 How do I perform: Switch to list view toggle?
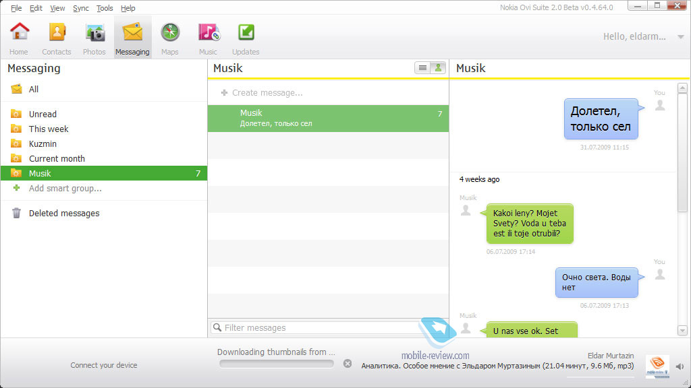click(422, 68)
